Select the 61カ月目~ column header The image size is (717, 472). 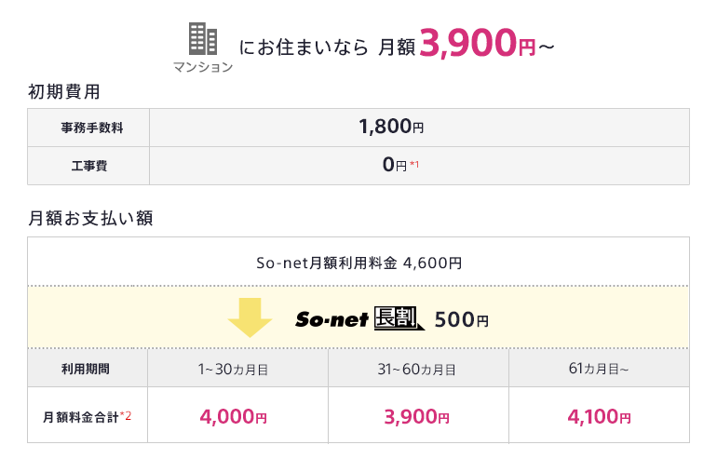pos(599,369)
